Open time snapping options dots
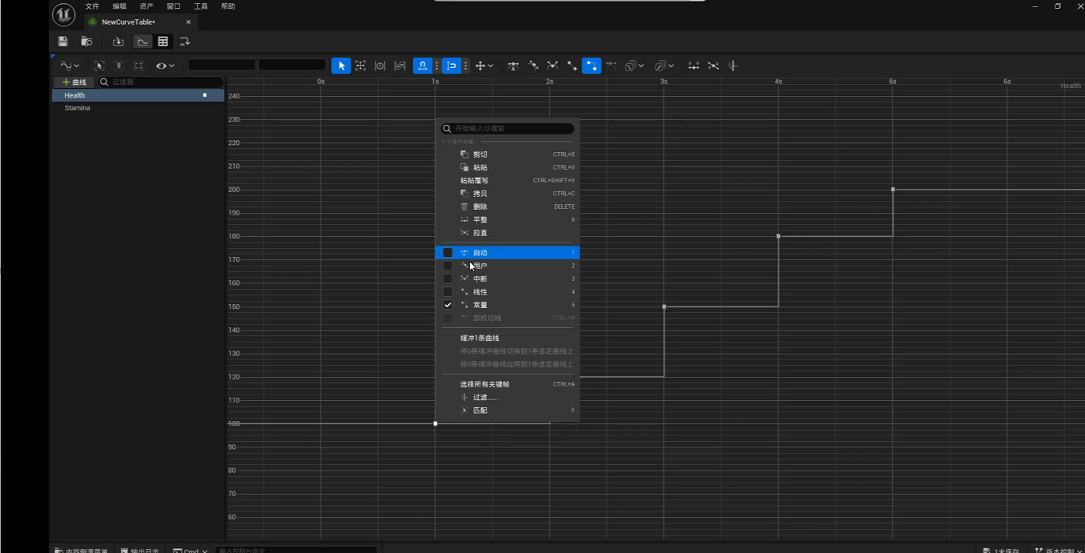 coord(436,66)
